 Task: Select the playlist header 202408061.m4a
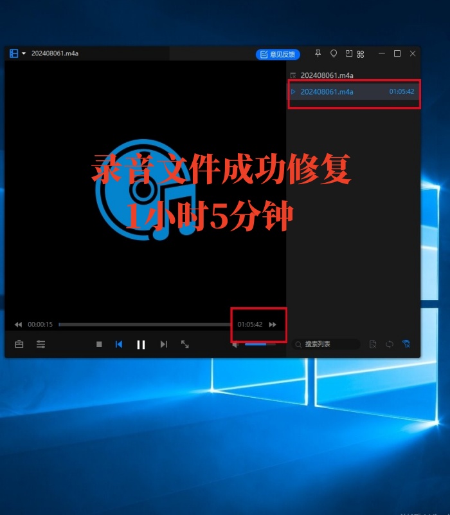pos(327,75)
